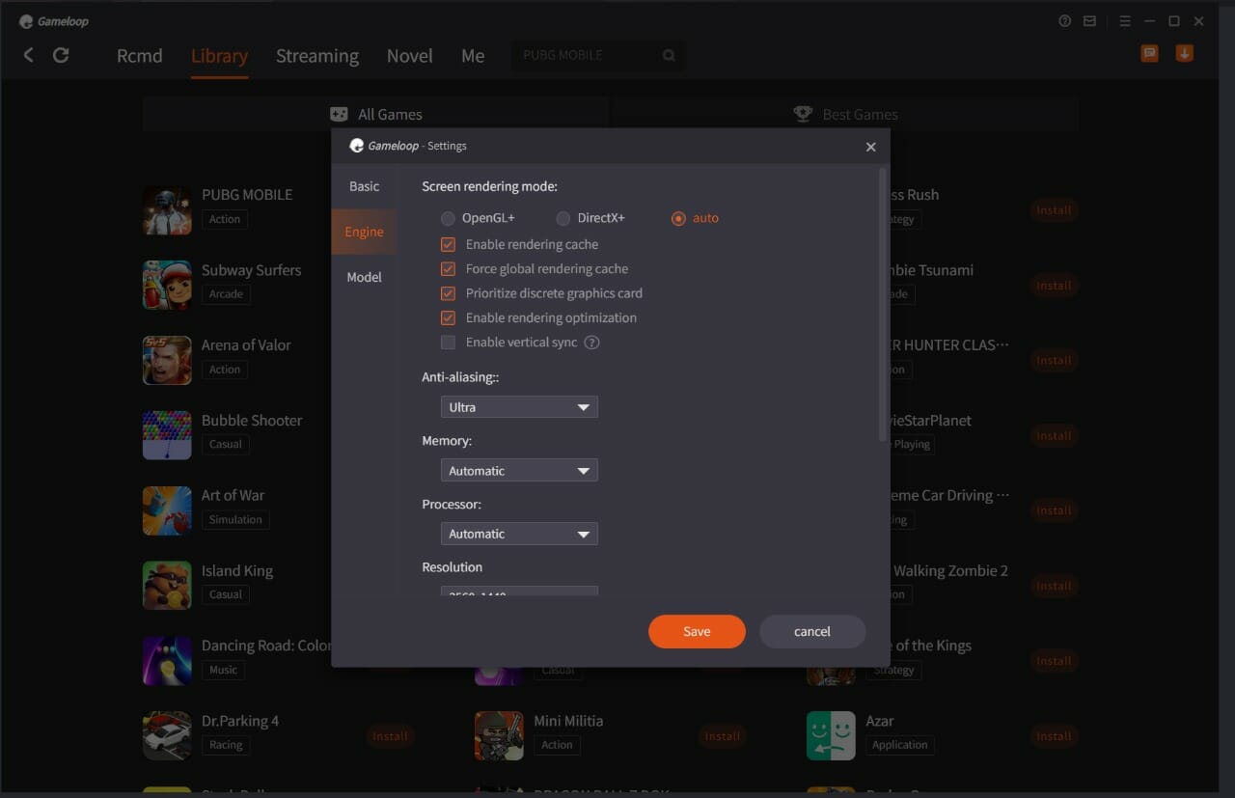The image size is (1235, 798).
Task: Open the hamburger menu in title bar
Action: pos(1125,21)
